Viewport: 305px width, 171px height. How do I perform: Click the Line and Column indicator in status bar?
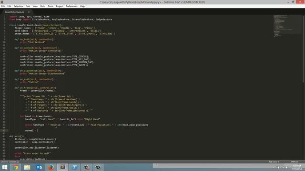pyautogui.click(x=10, y=161)
